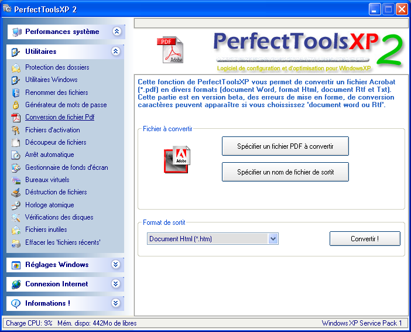Select Conversion de fichier Pdf link
The height and width of the screenshot is (332, 411).
60,117
